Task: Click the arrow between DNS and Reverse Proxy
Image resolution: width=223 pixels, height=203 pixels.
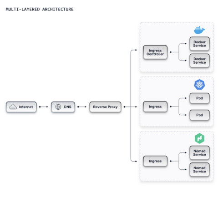Action: 82,107
